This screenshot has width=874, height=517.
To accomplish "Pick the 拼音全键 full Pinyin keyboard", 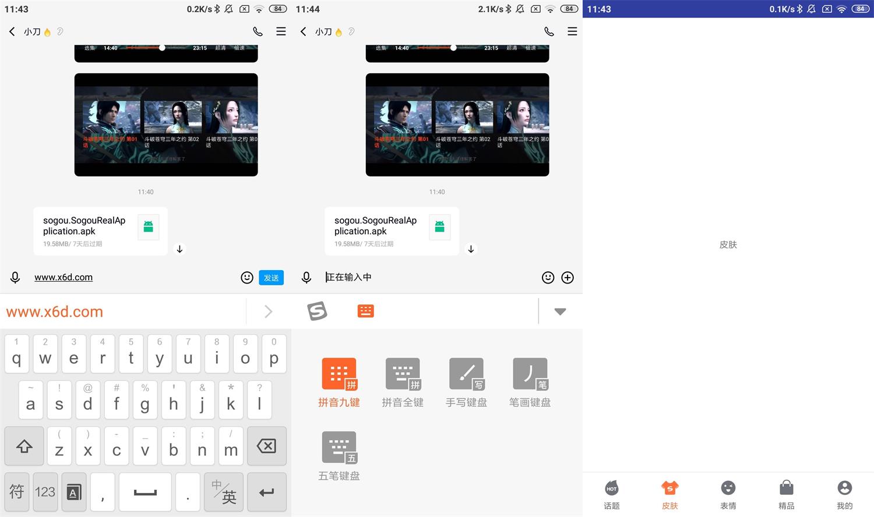I will tap(402, 374).
